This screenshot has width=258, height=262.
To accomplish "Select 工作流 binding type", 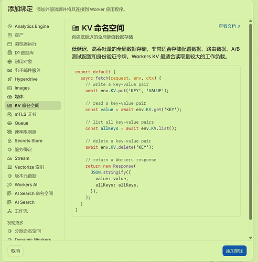I will tap(33, 211).
